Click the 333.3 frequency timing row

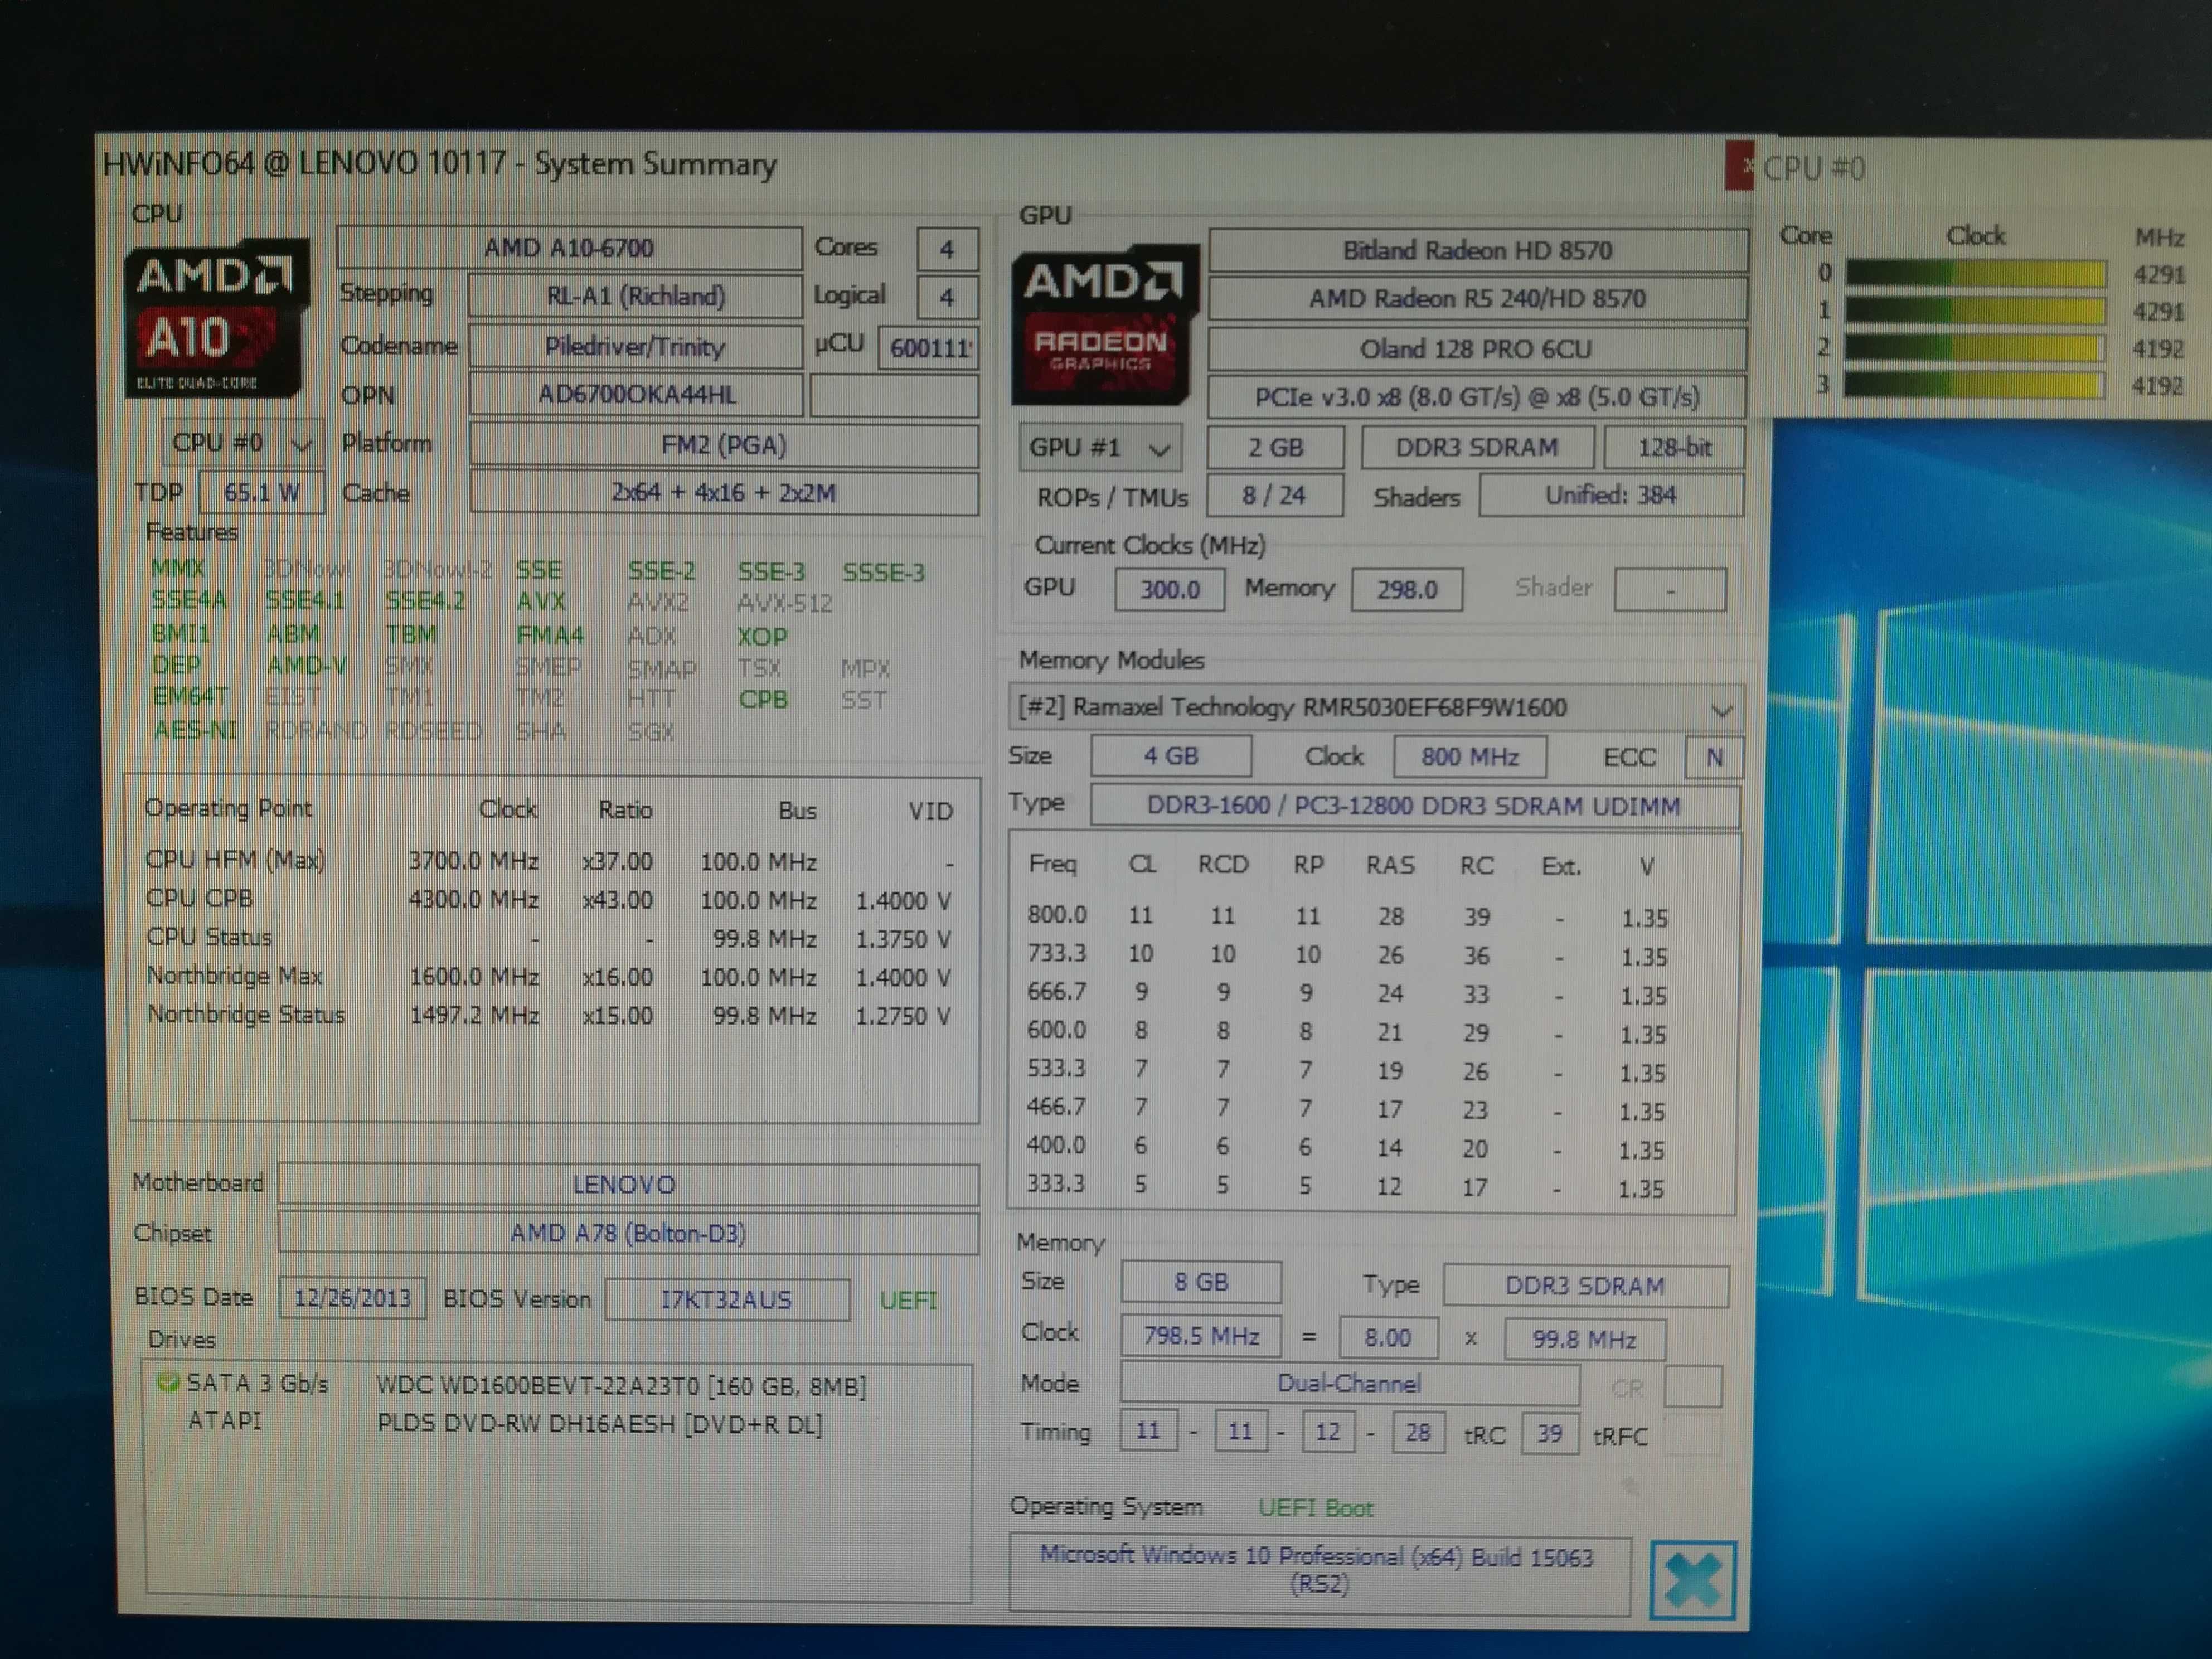1345,1186
